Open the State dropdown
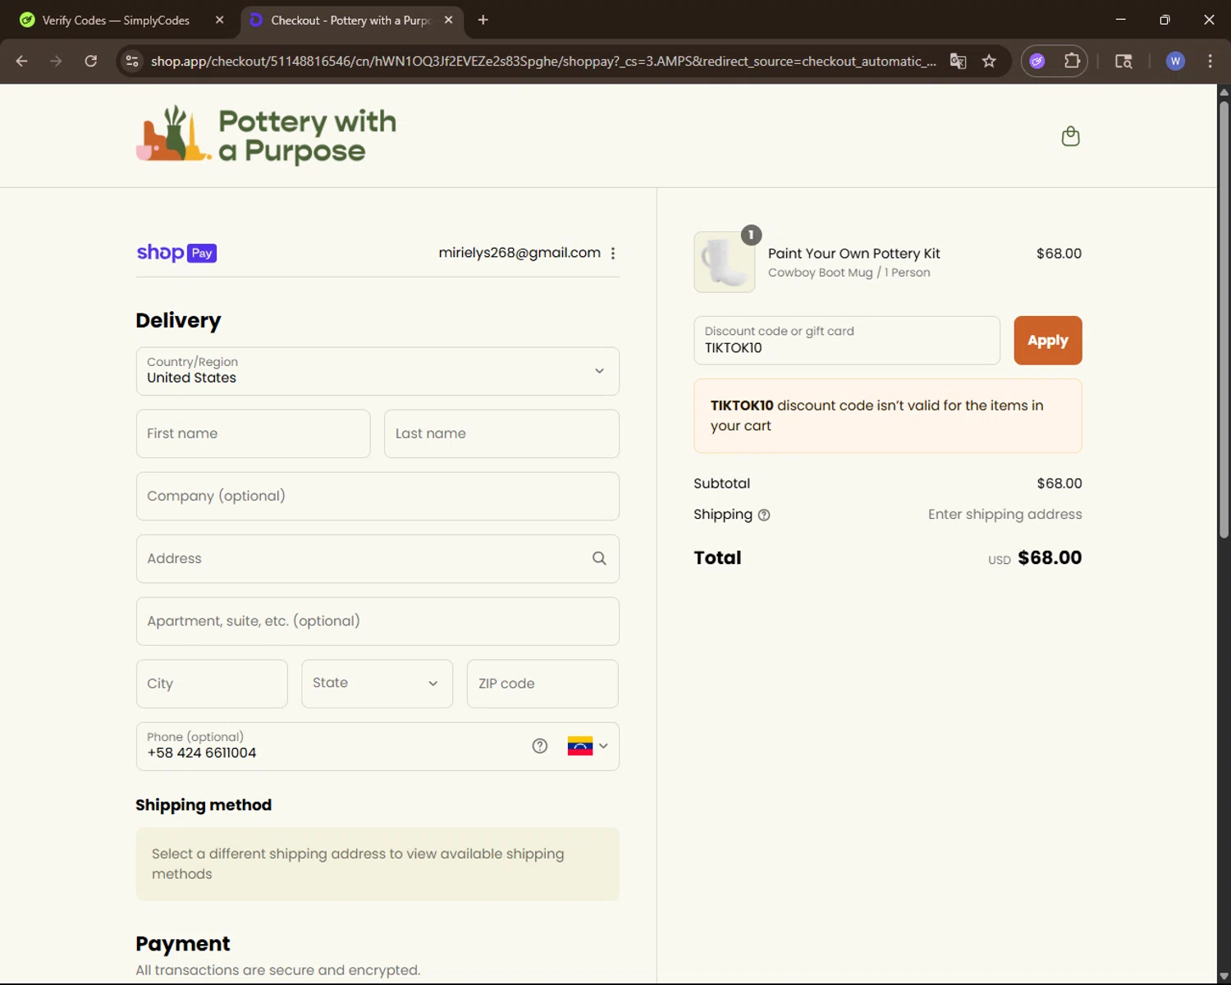The image size is (1231, 985). click(377, 684)
